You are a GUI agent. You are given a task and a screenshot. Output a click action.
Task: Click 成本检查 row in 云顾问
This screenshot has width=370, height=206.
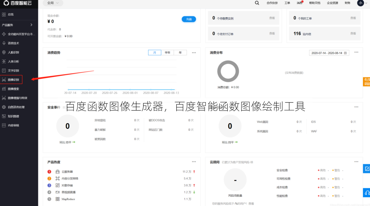coord(310,188)
